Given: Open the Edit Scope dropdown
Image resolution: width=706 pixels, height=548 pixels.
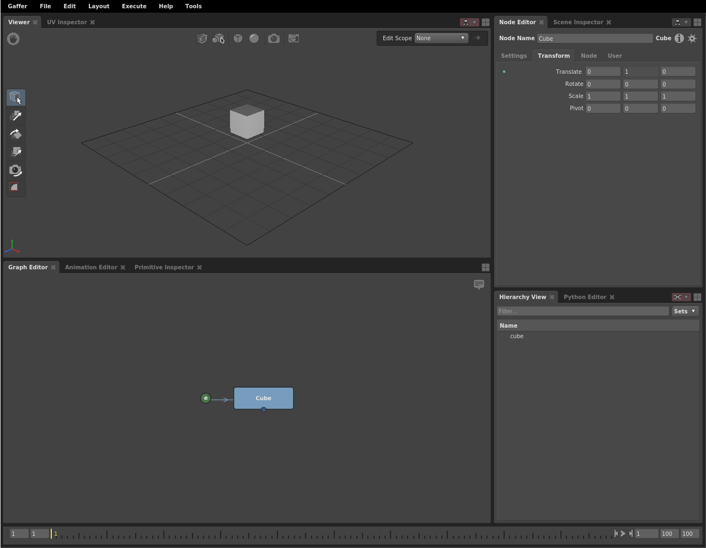Looking at the screenshot, I should coord(441,38).
